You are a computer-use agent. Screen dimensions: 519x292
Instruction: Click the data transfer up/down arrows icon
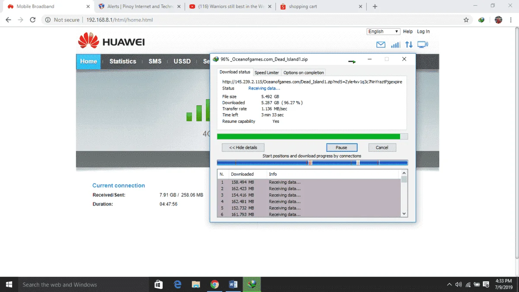[409, 45]
